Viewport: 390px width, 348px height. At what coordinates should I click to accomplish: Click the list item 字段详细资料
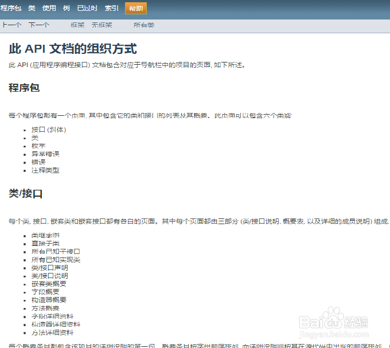pyautogui.click(x=52, y=316)
